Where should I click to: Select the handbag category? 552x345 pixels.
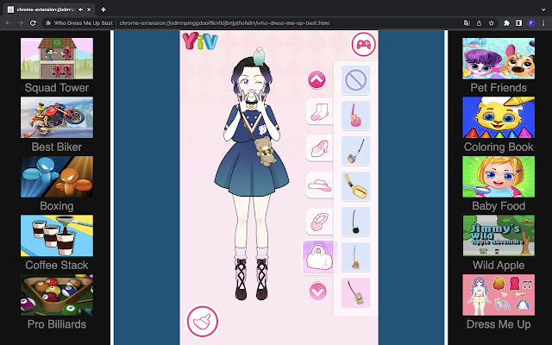[317, 257]
